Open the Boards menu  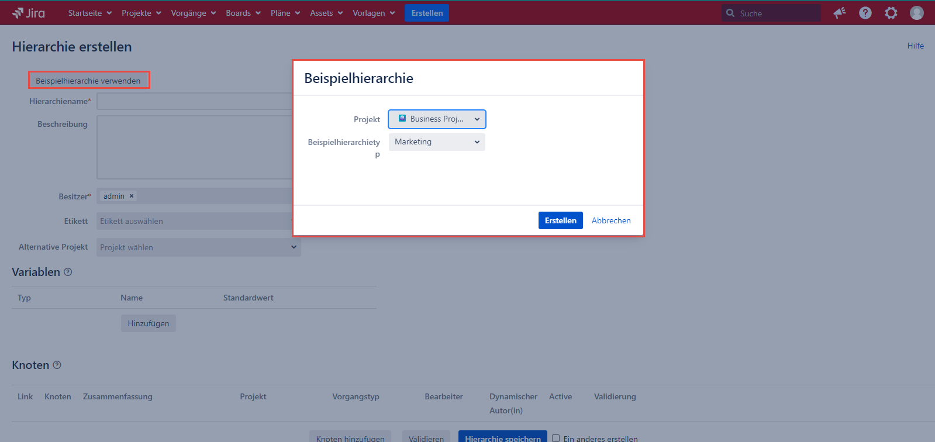tap(243, 13)
